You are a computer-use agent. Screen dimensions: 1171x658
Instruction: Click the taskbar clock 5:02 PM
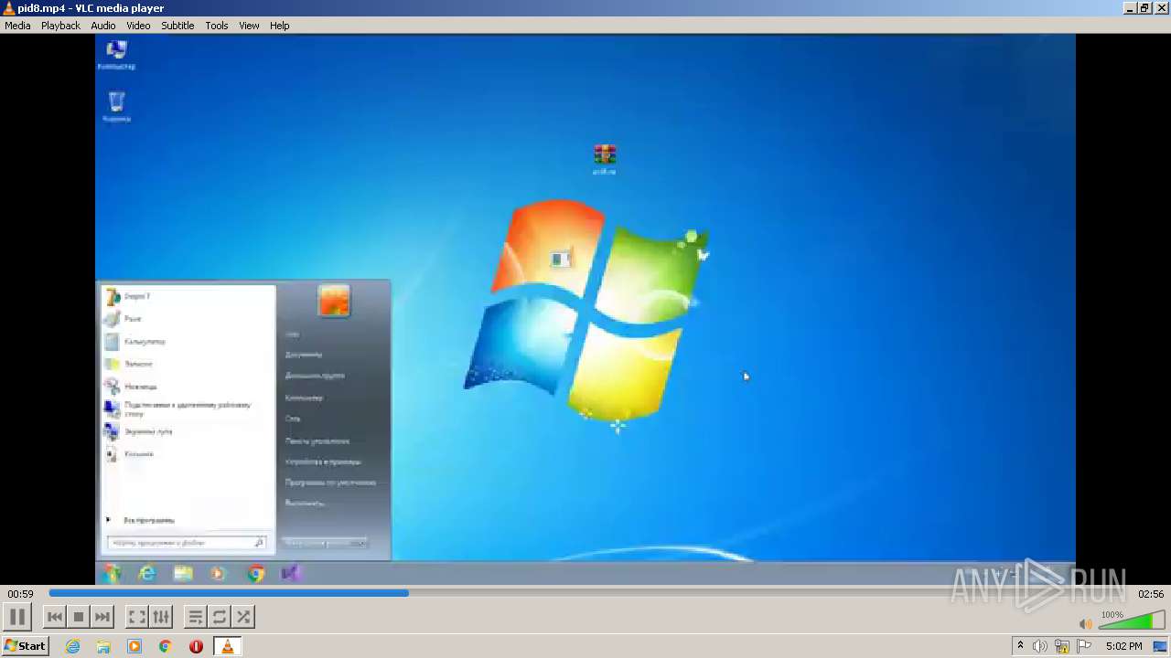click(1123, 646)
